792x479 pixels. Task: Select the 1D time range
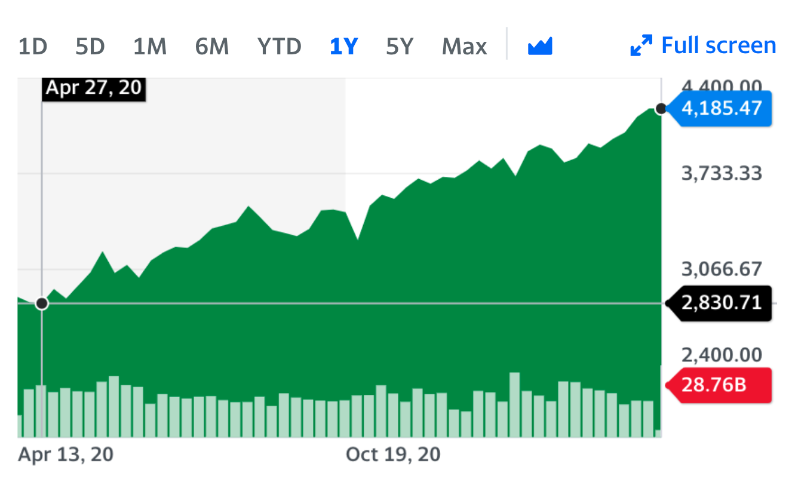point(33,46)
